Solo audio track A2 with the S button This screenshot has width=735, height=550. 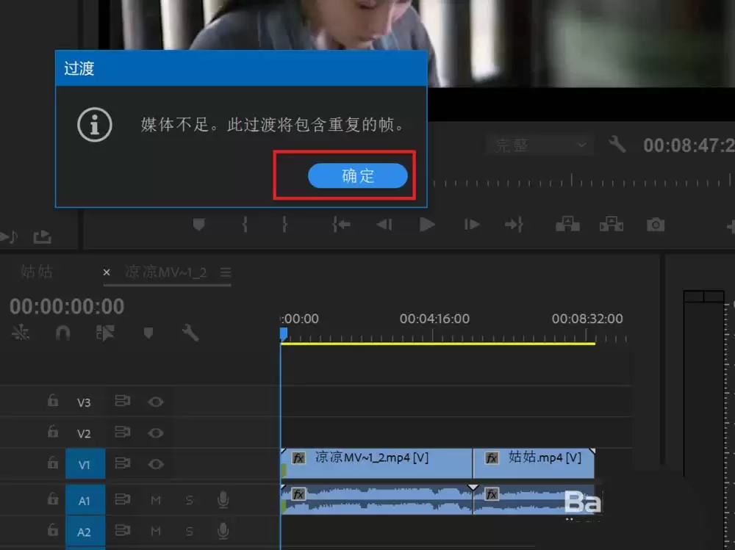(190, 531)
